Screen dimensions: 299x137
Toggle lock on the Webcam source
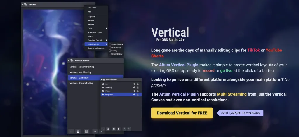pos(138,91)
